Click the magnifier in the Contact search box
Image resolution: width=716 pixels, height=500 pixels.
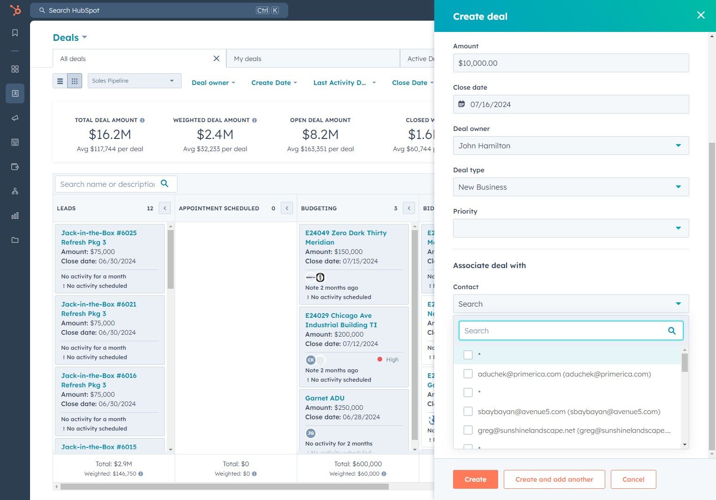[672, 331]
